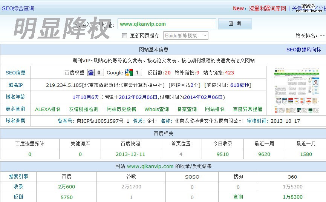The image size is (326, 202).
Task: Click the Baidu snapshot date 2013-12-11
Action: (x=130, y=154)
